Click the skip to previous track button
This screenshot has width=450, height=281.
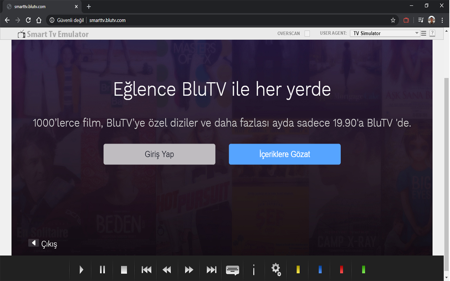[146, 269]
